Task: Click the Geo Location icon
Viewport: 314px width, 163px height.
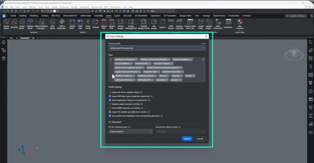Action: pos(239,24)
